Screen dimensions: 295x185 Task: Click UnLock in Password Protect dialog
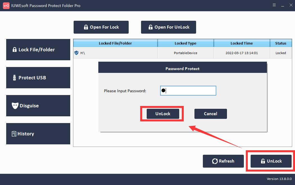pyautogui.click(x=163, y=114)
